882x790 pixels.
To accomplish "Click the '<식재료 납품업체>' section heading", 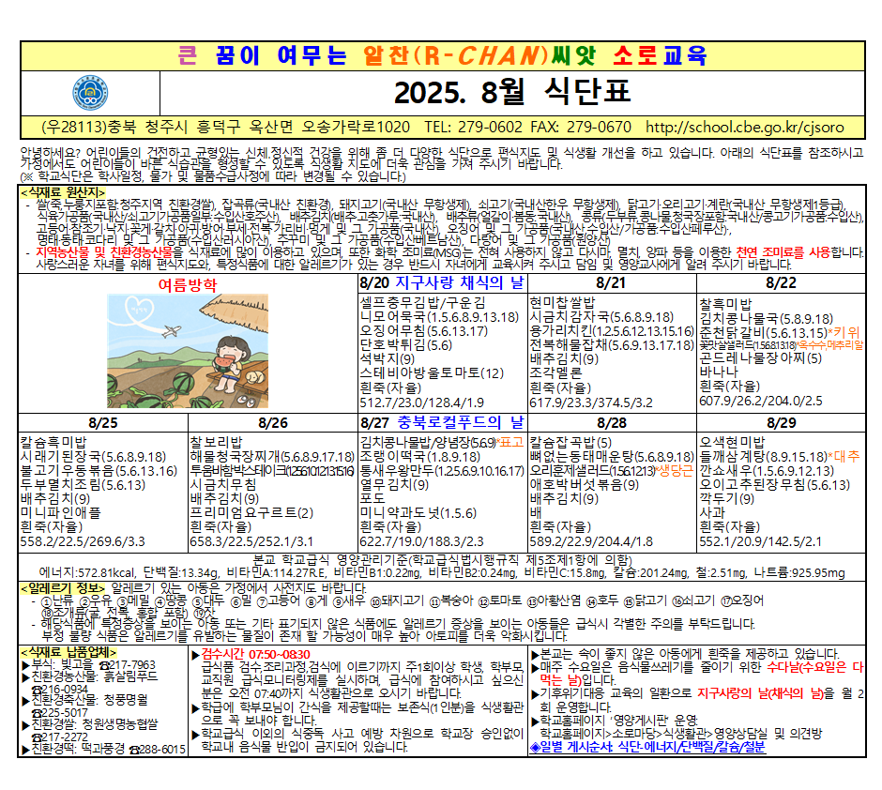I will [x=68, y=652].
